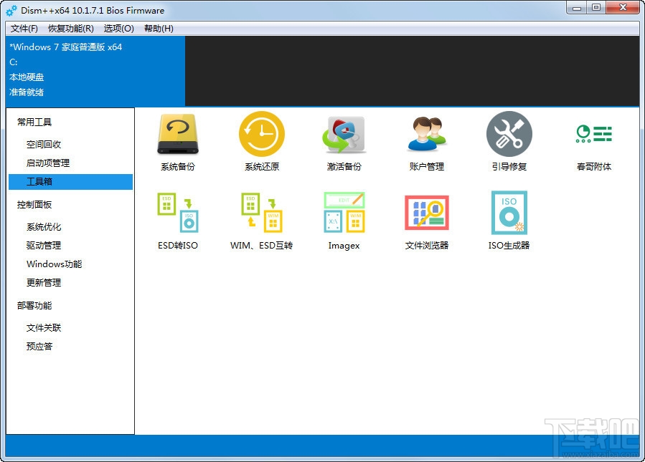Open the 选项(O) menu
Image resolution: width=645 pixels, height=462 pixels.
click(x=119, y=29)
